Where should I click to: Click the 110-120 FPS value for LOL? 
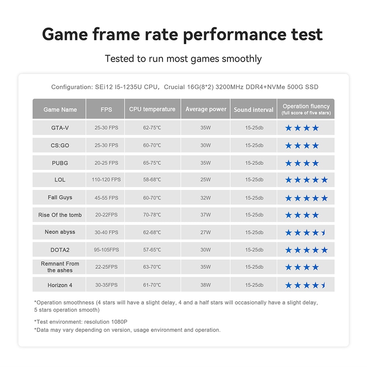tap(106, 179)
